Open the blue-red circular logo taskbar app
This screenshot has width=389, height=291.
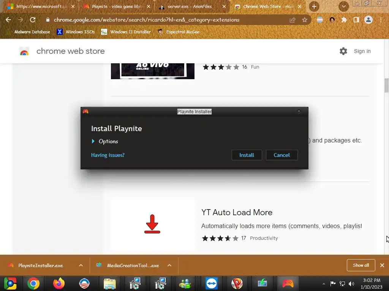[x=84, y=283]
